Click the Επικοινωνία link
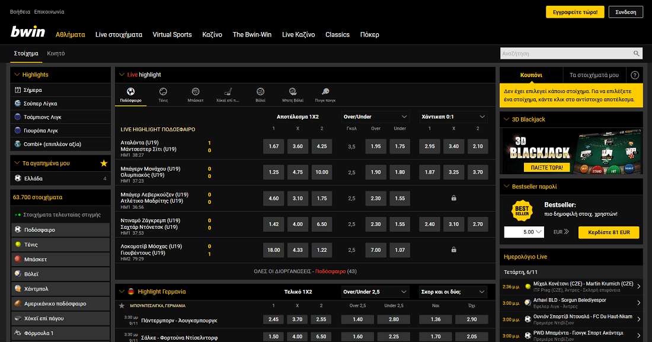The width and height of the screenshot is (652, 342). [49, 12]
